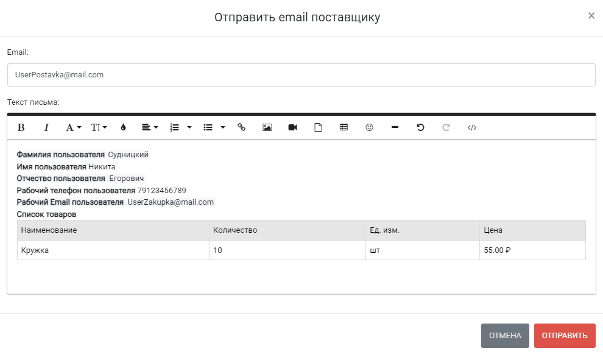Toggle italic text formatting
Image resolution: width=603 pixels, height=354 pixels.
[46, 127]
